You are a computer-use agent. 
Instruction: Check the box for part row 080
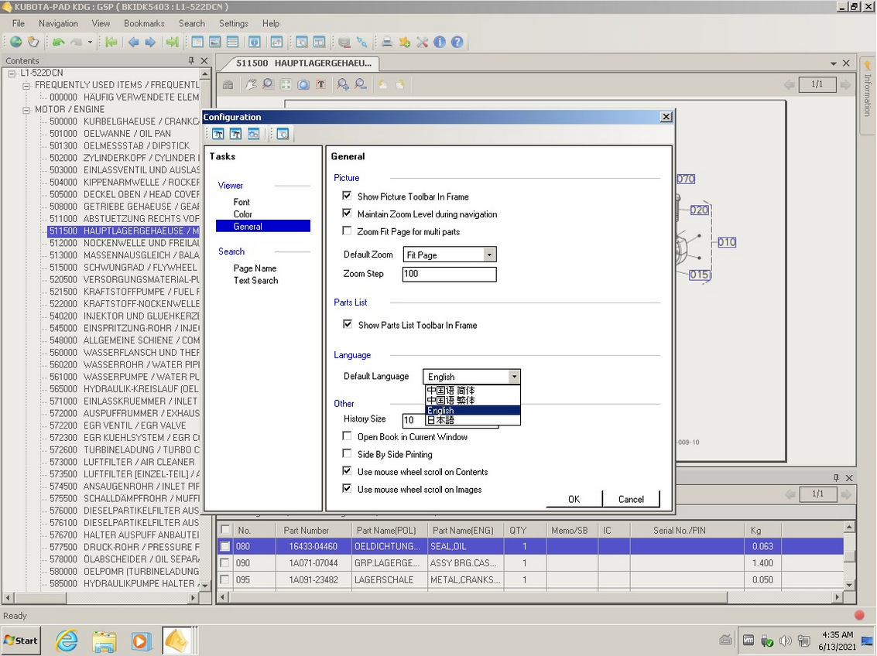coord(224,546)
